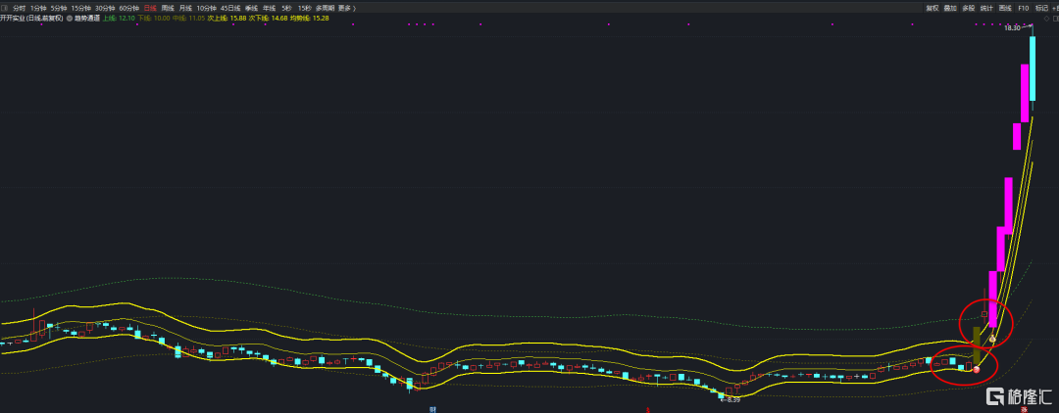This screenshot has width=1059, height=413.
Task: Click the 18.30 high price label
Action: [1012, 28]
